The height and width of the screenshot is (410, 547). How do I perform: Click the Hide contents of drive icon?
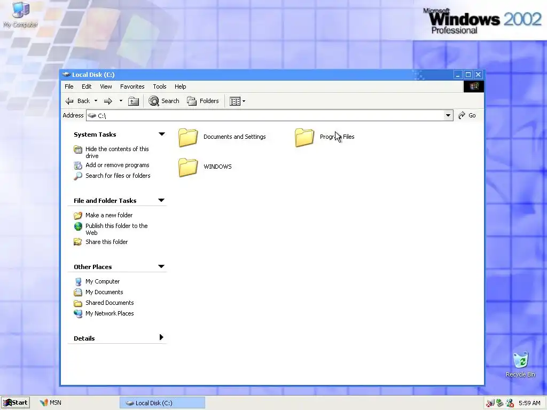(x=78, y=149)
